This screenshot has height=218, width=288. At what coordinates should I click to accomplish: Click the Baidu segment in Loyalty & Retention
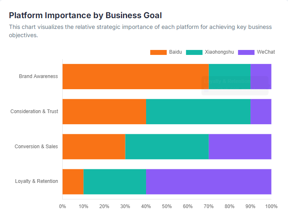point(73,182)
